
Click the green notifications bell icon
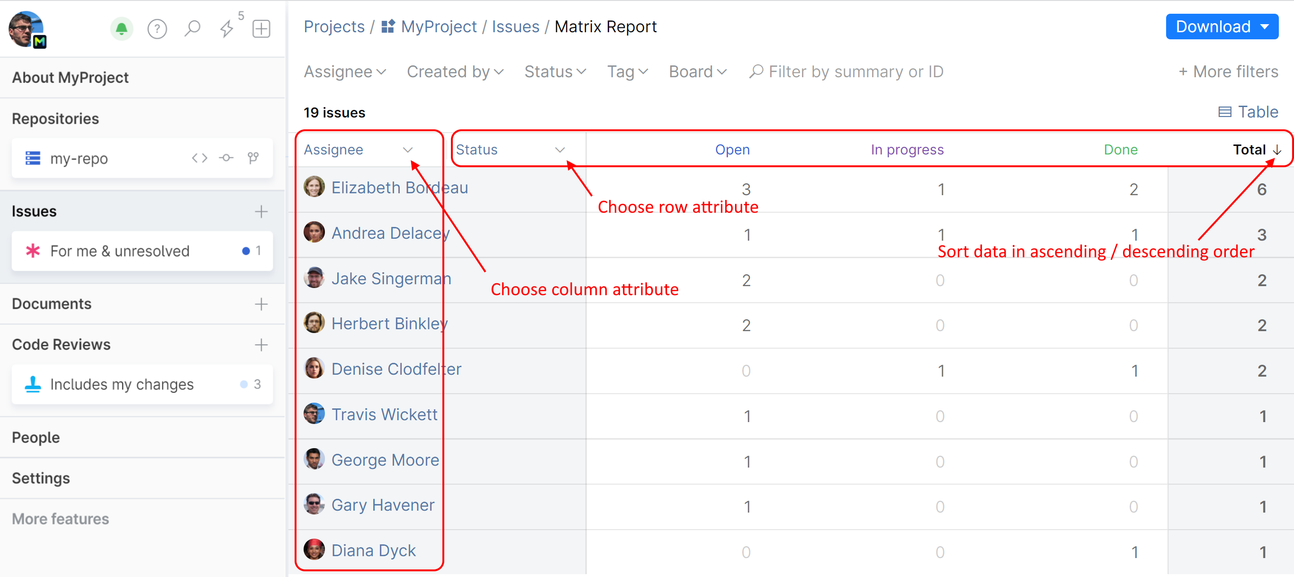121,28
